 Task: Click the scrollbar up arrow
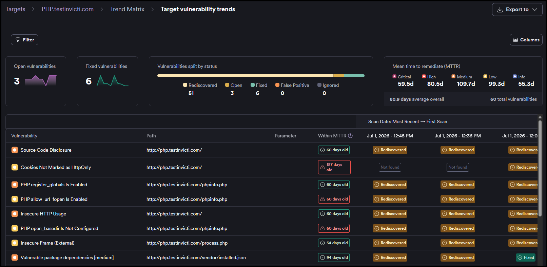[x=540, y=117]
